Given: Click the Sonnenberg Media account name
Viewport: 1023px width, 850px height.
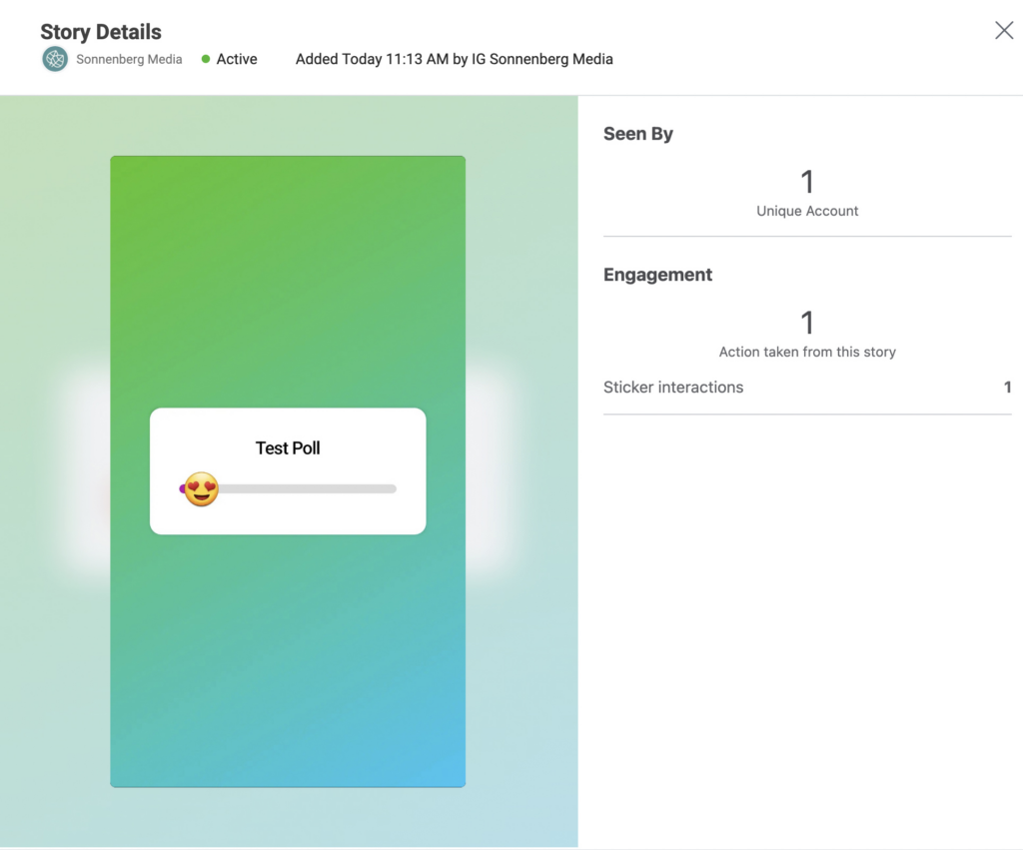Looking at the screenshot, I should click(x=128, y=59).
